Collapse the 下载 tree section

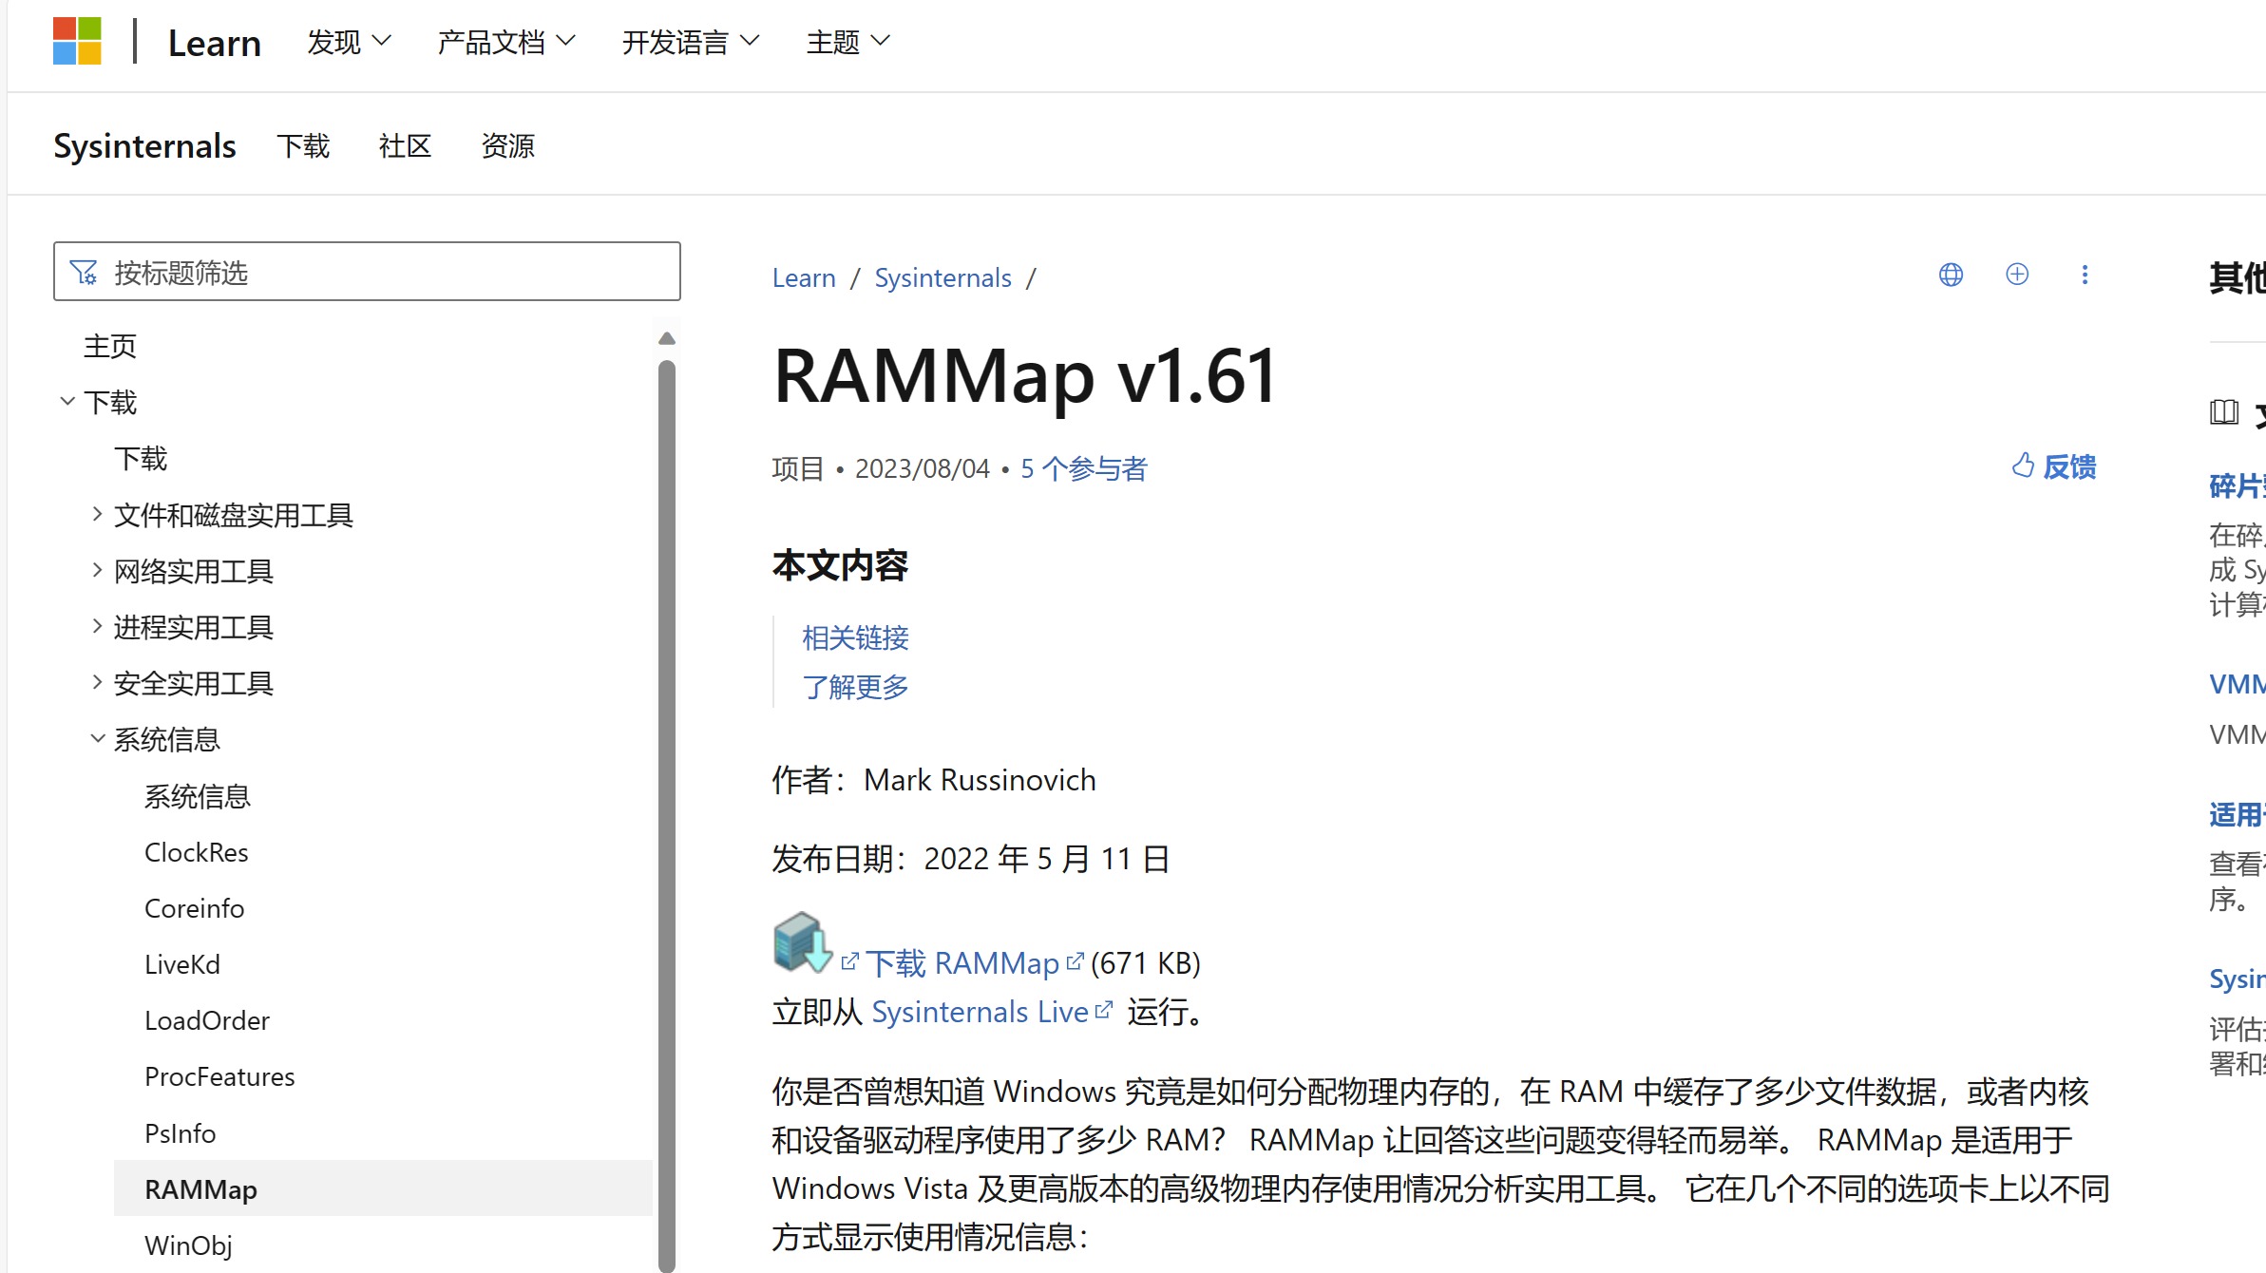(67, 401)
